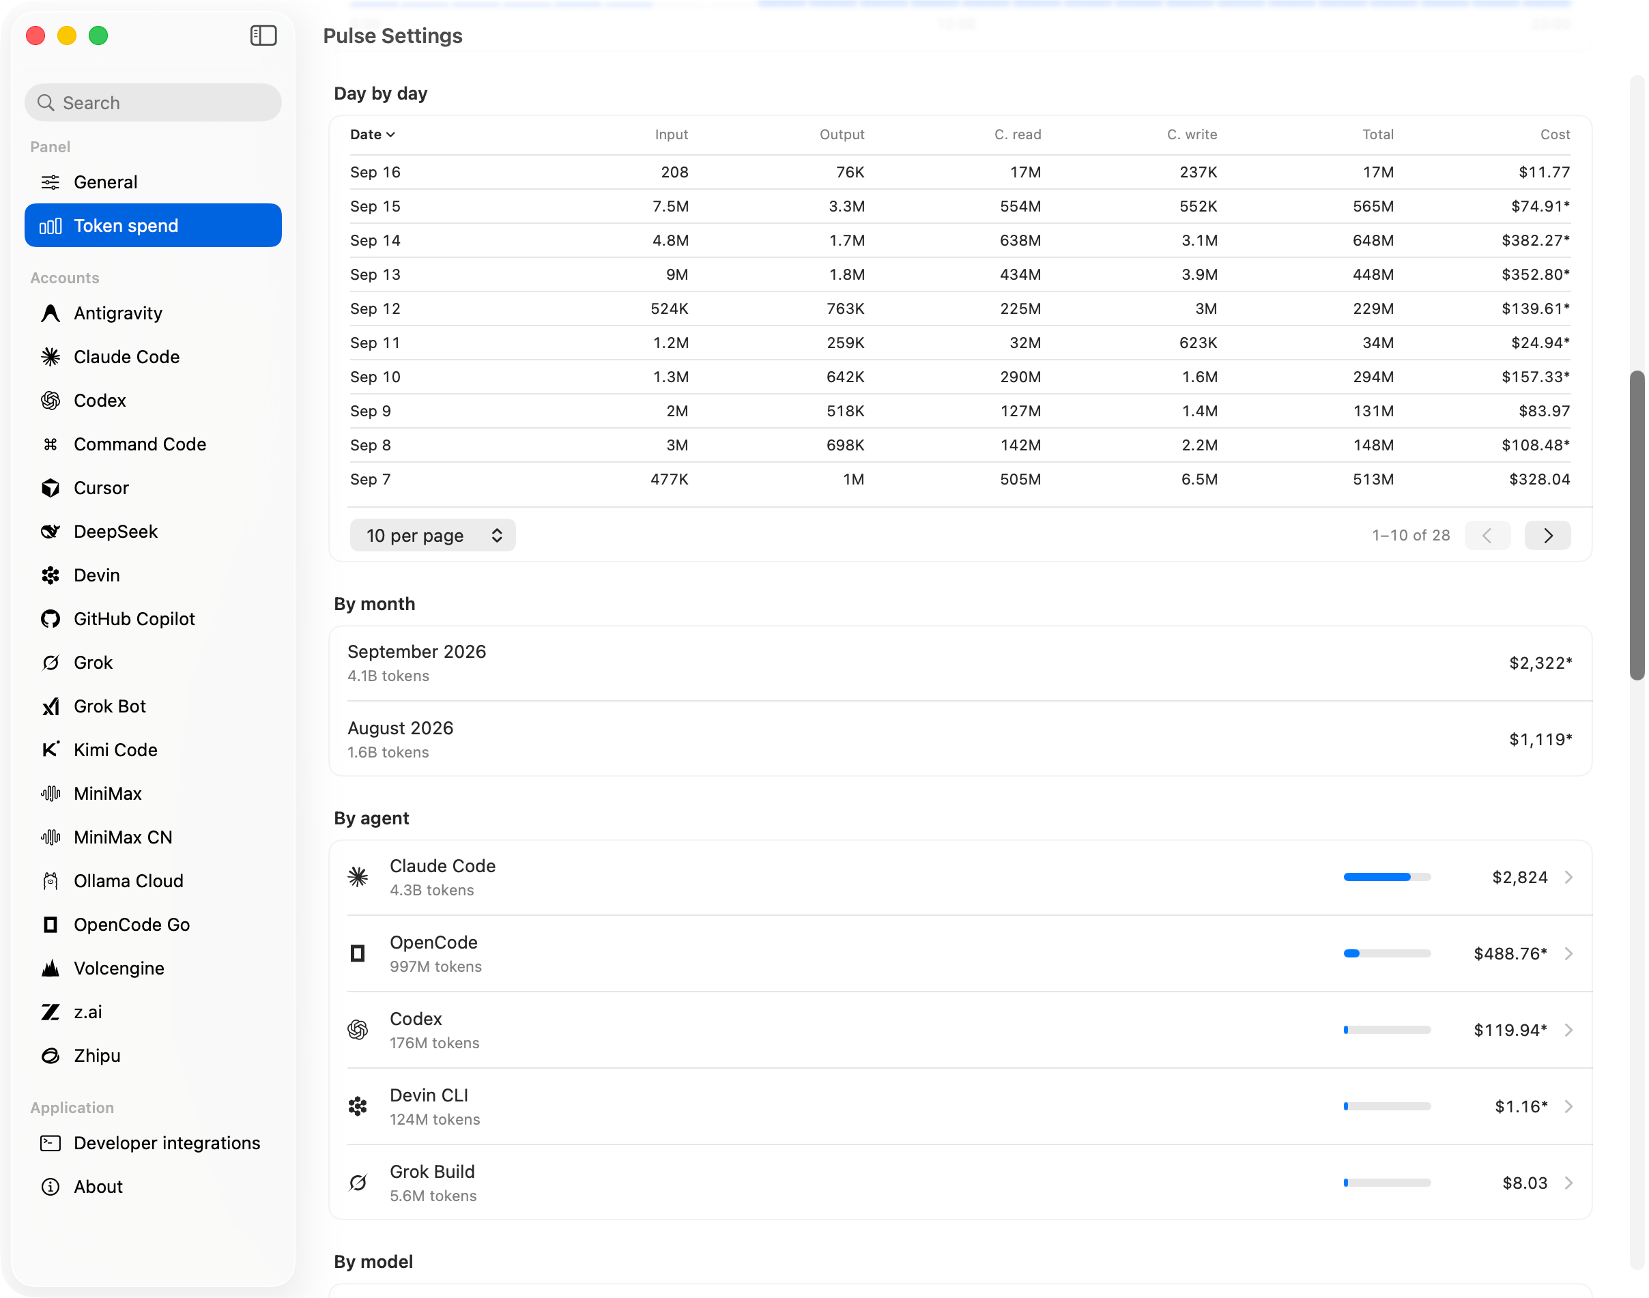Click the Volcengine icon

click(x=50, y=969)
